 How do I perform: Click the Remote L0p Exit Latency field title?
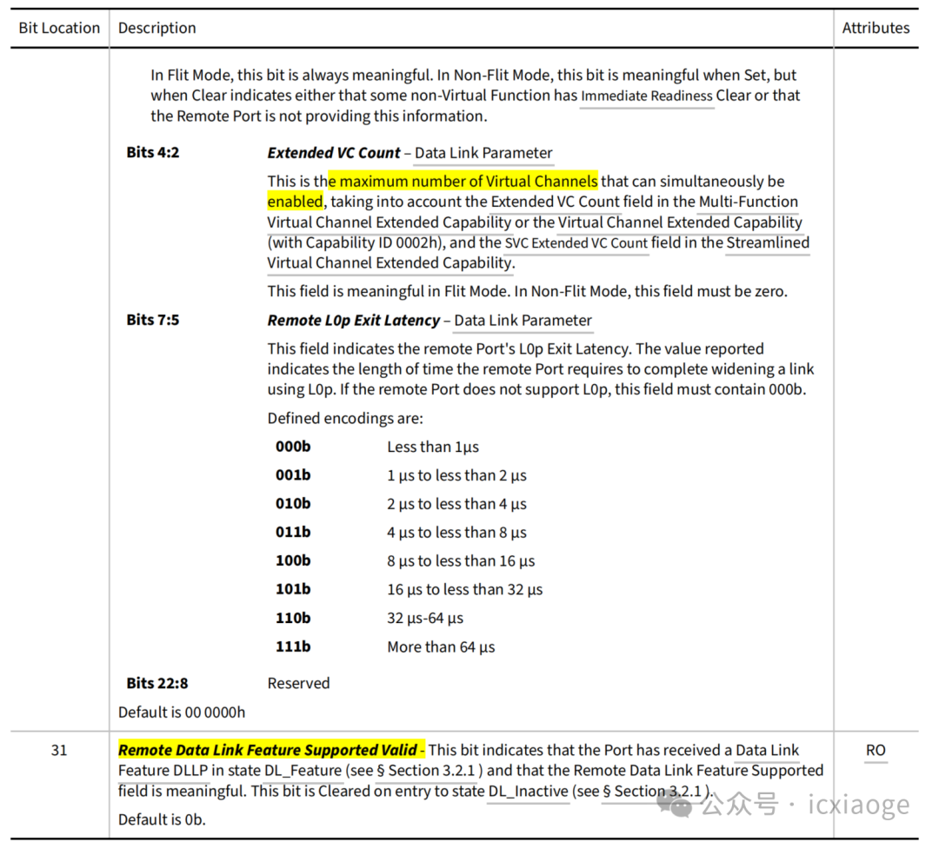pyautogui.click(x=353, y=321)
